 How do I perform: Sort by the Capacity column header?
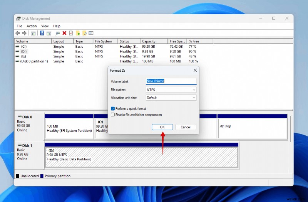coord(154,41)
